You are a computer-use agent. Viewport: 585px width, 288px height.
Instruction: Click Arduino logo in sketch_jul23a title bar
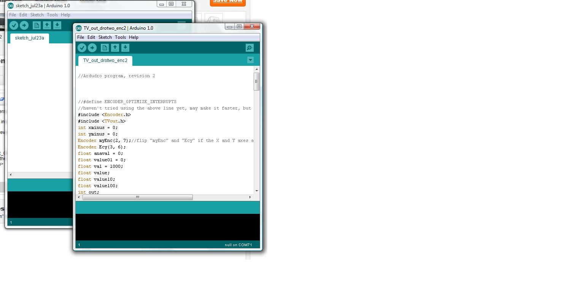click(11, 6)
